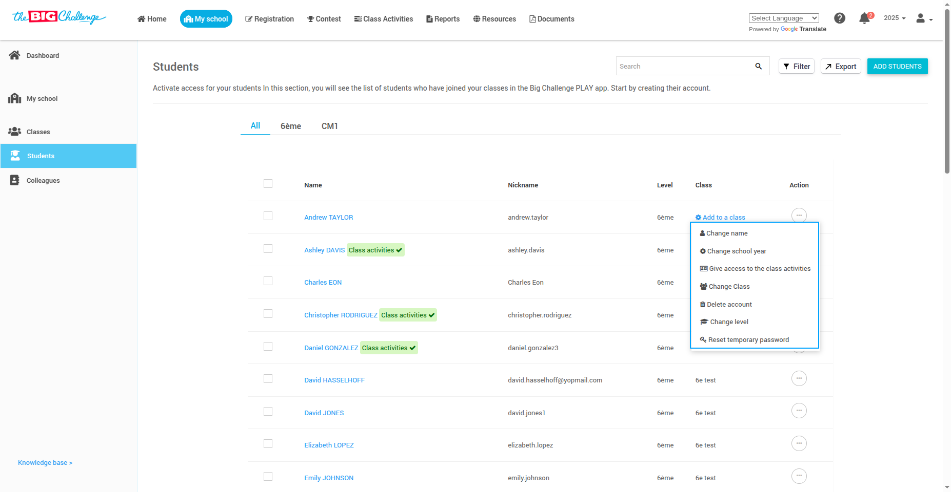951x492 pixels.
Task: Open Dashboard from the sidebar
Action: click(43, 55)
